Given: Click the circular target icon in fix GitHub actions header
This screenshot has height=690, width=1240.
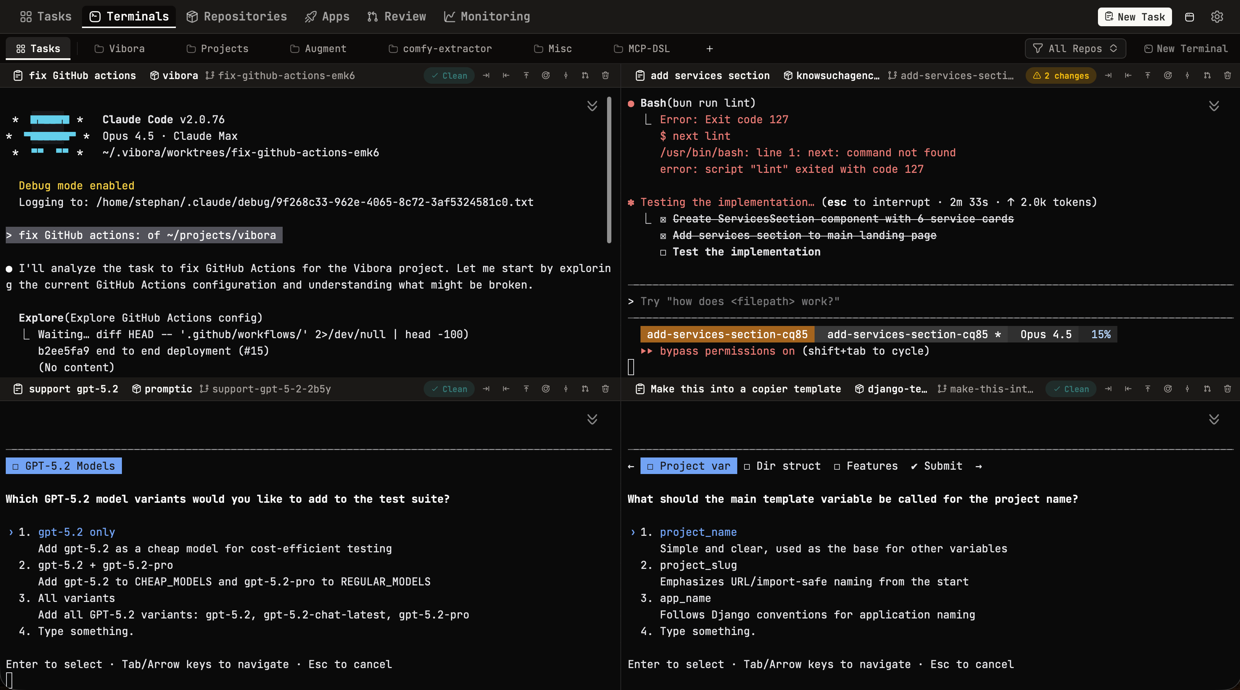Looking at the screenshot, I should 546,75.
